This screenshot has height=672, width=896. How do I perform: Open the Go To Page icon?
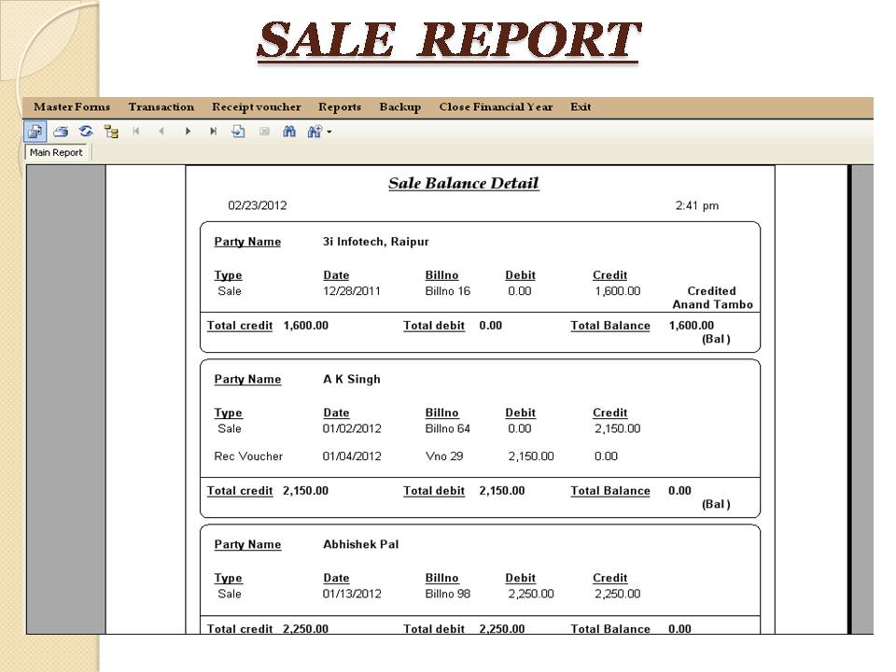(x=238, y=132)
